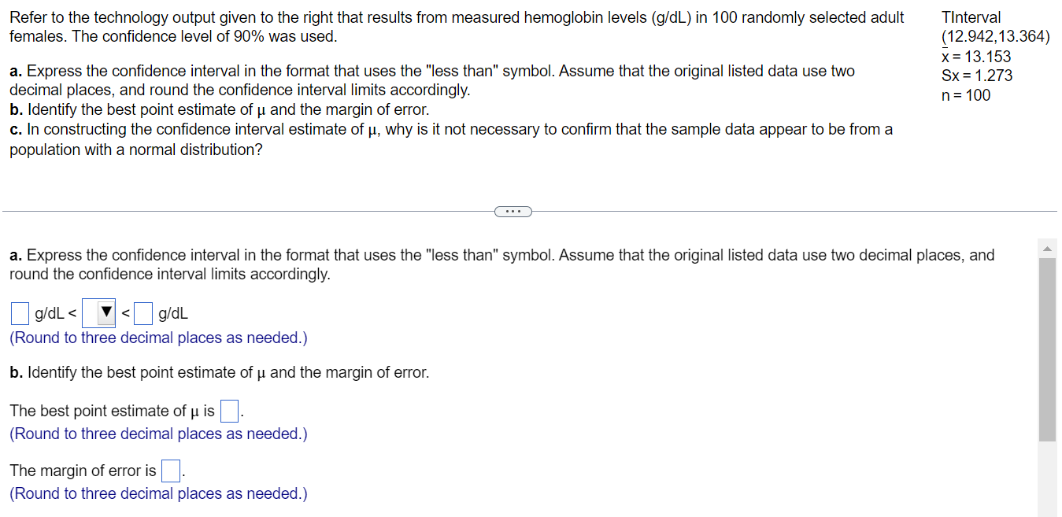Click the margin of error answer box
This screenshot has width=1062, height=517.
tap(171, 470)
